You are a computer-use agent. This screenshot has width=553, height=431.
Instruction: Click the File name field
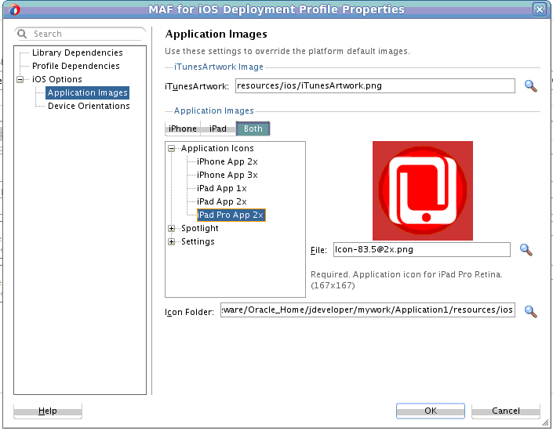pyautogui.click(x=421, y=250)
